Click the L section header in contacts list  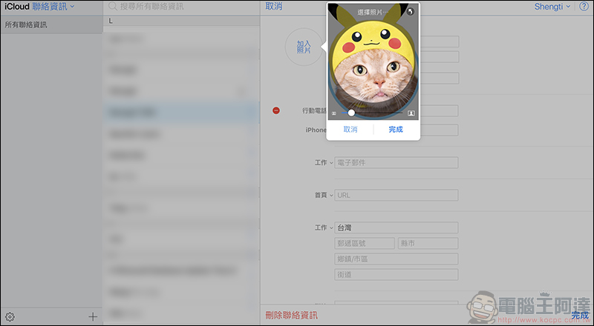181,21
